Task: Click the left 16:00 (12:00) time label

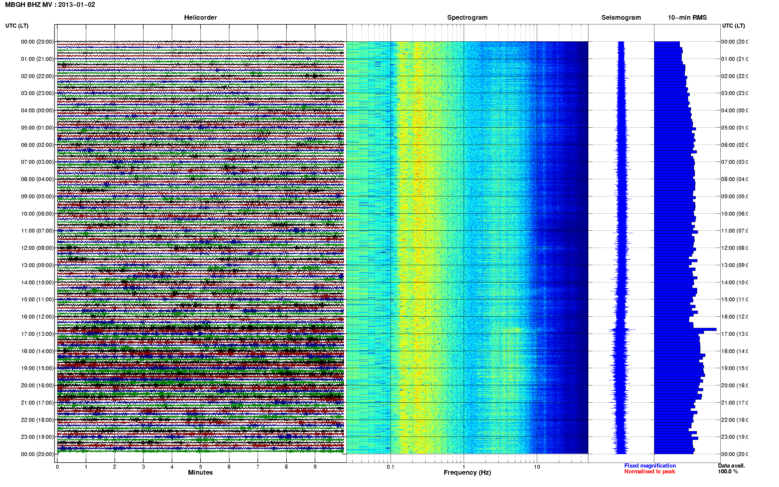Action: pos(37,317)
